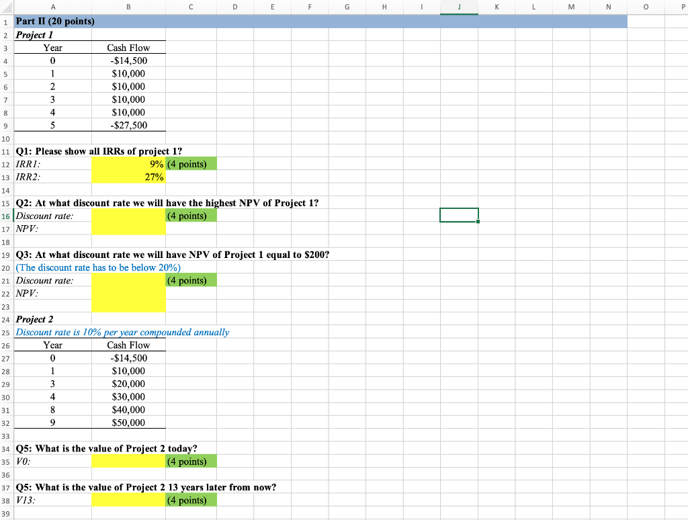Screen dimensions: 688x520
Task: Select the yellow V0 answer cell
Action: 128,462
